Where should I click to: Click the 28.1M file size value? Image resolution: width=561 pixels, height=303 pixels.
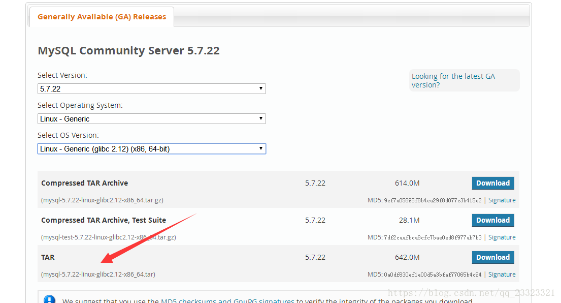[409, 220]
